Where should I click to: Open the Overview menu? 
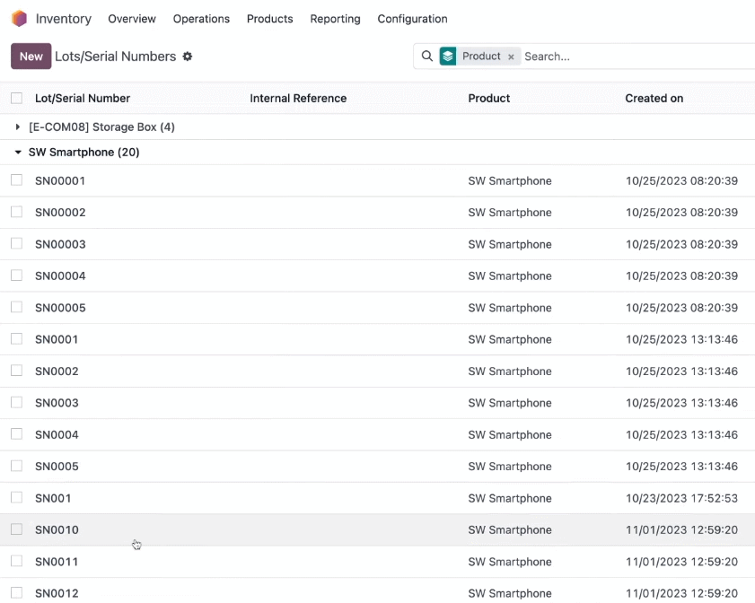(132, 19)
